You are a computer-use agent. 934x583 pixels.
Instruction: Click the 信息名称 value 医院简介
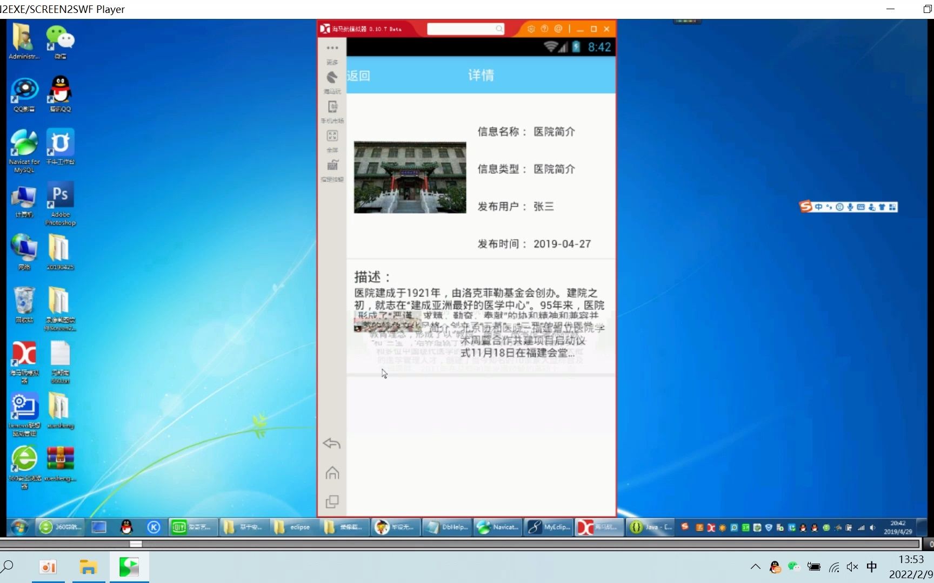554,132
